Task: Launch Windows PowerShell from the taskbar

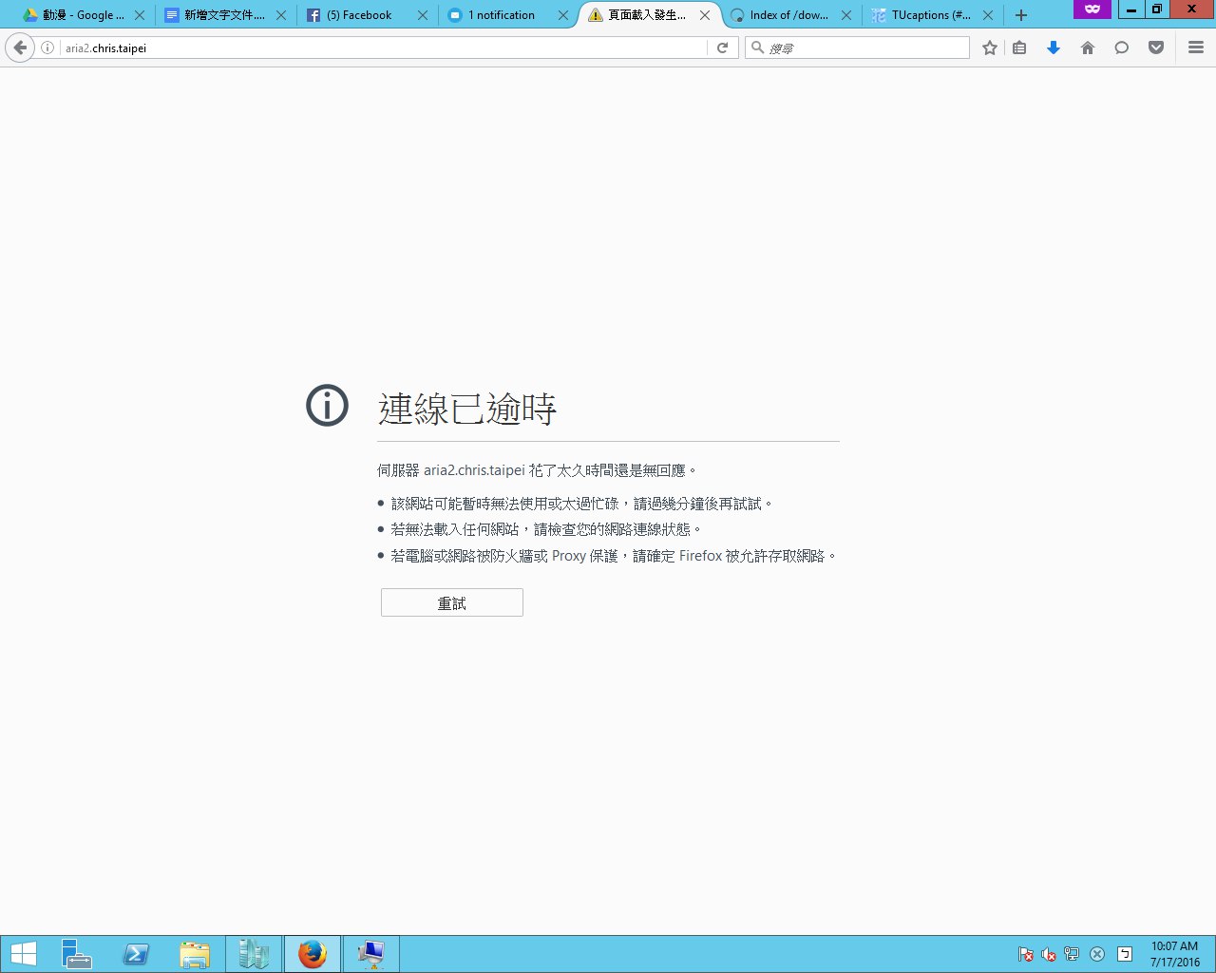Action: pos(136,954)
